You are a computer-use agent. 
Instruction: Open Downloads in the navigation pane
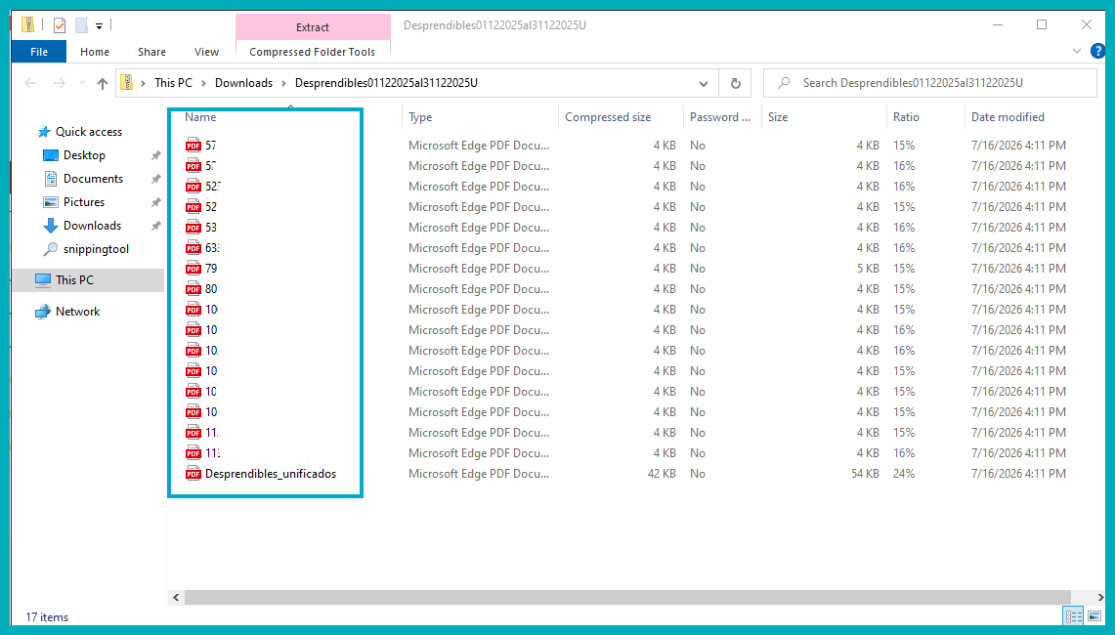coord(92,226)
